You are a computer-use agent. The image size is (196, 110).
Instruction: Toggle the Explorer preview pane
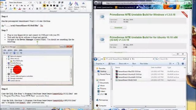[178, 64]
